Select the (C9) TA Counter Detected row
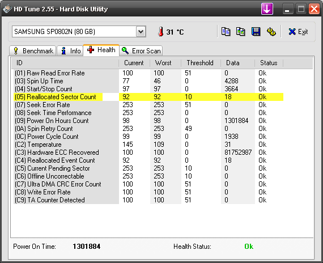Viewport: 323px width, 263px height. [x=148, y=200]
